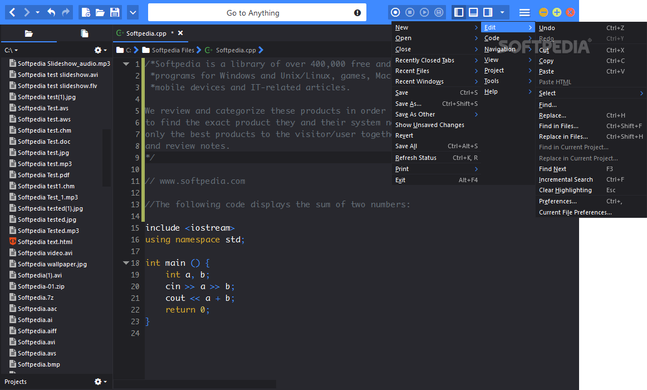Viewport: 647px width, 390px height.
Task: Stop macro recording
Action: tap(410, 12)
